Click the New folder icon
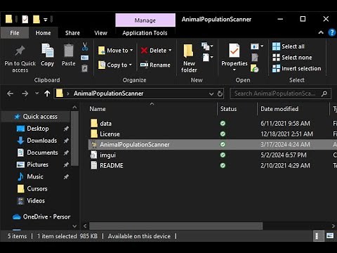The height and width of the screenshot is (253, 337). 188,51
